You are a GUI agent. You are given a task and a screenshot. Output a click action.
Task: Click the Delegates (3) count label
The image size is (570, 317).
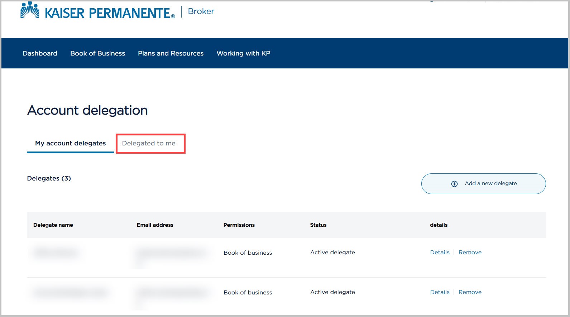[x=49, y=178]
